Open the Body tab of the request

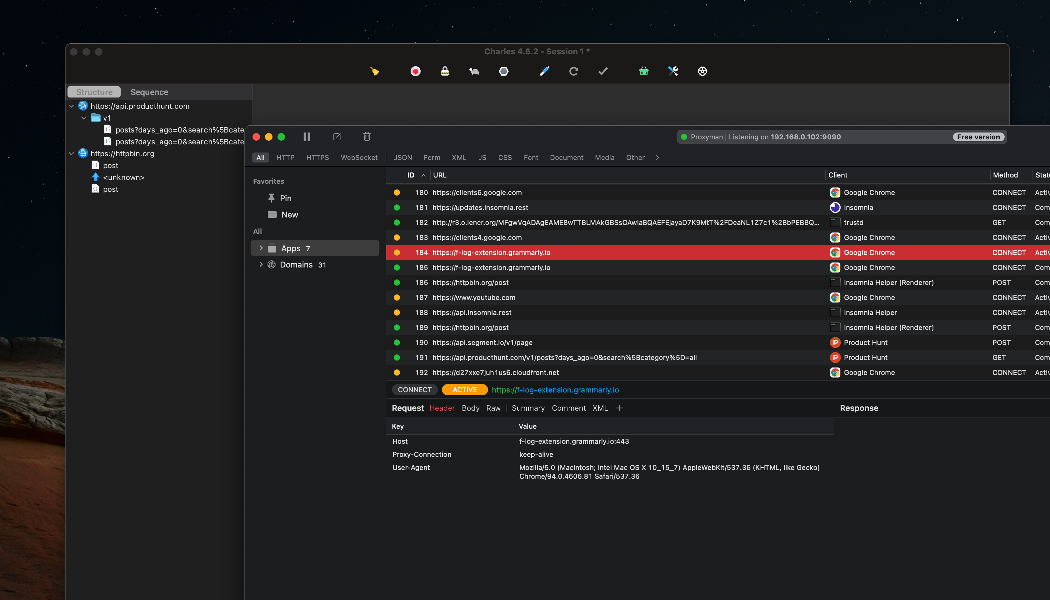[470, 408]
